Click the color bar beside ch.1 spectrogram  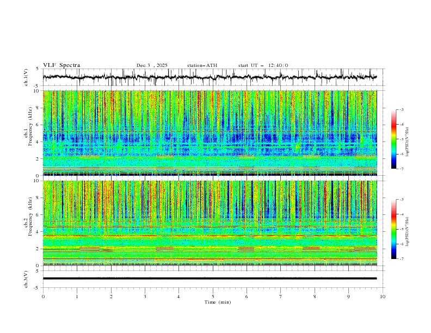(394, 139)
